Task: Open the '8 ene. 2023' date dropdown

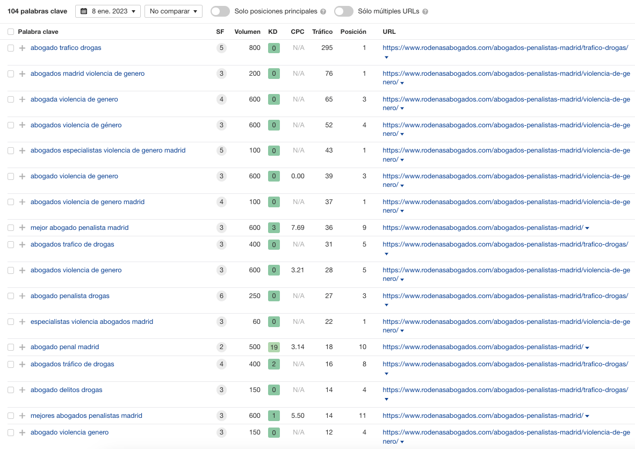Action: (108, 11)
